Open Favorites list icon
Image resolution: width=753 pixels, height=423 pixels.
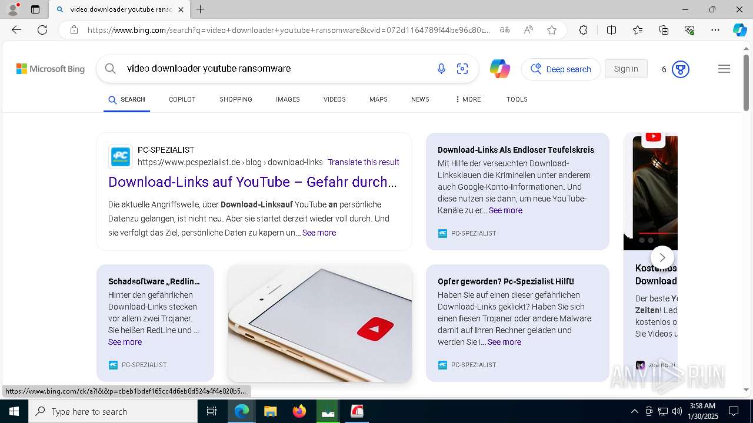point(638,30)
